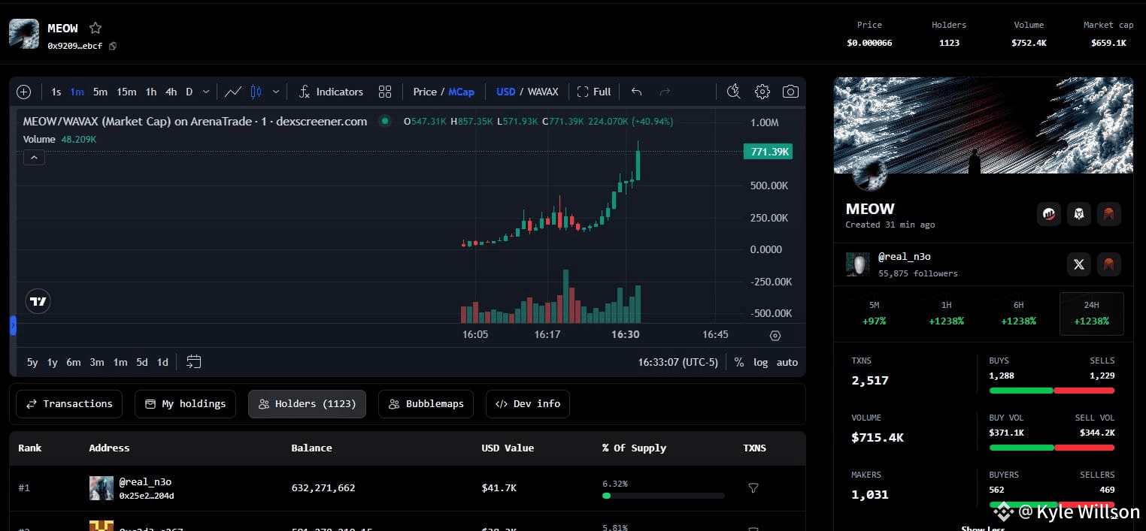Set chart currency to WAVAX

coord(543,92)
